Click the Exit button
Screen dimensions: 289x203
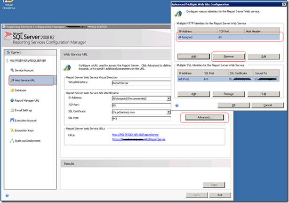tap(220, 195)
